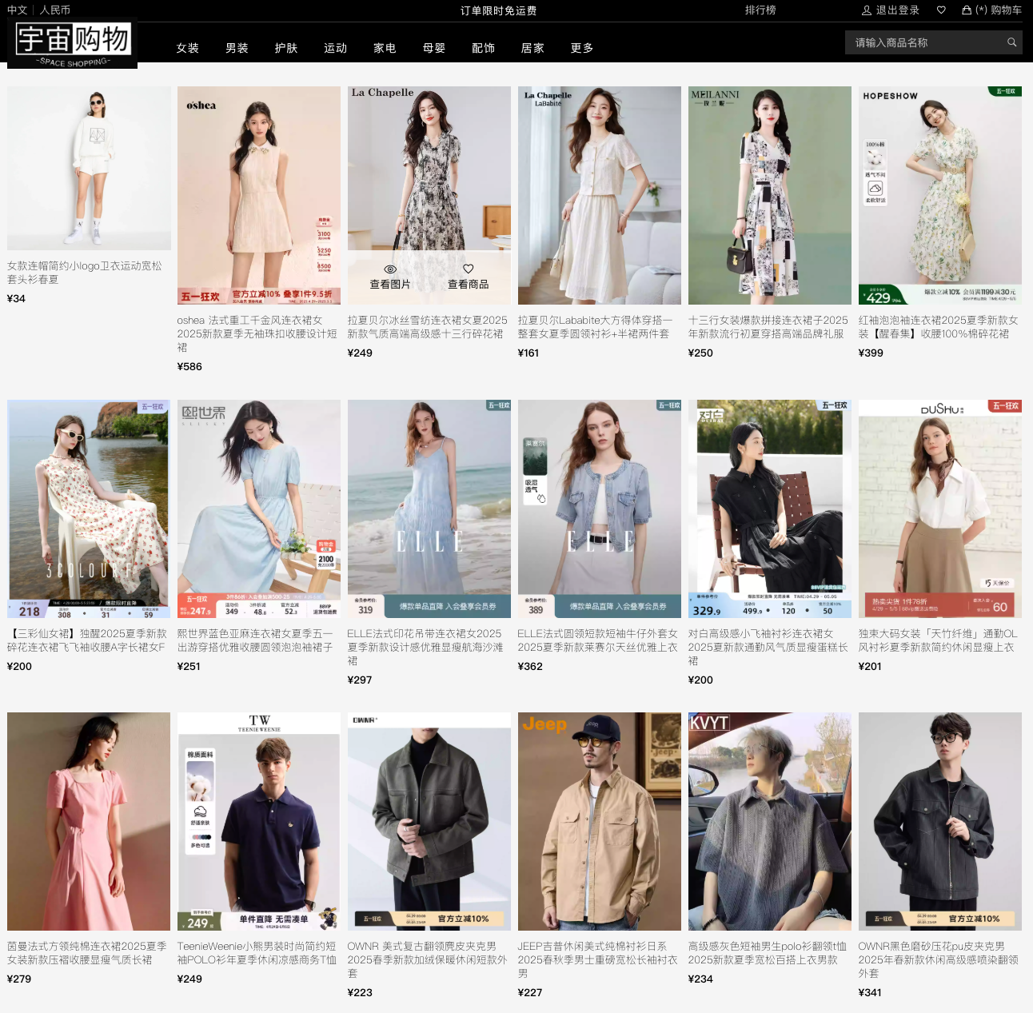The width and height of the screenshot is (1033, 1013).
Task: Open the 女款连帽简约小logo卫衣 product title
Action: coord(85,272)
